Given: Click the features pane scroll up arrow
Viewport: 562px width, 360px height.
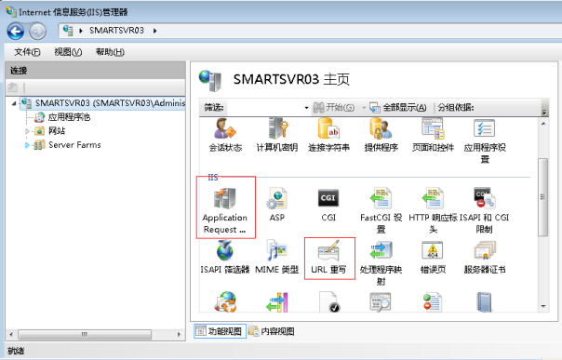Looking at the screenshot, I should tap(543, 124).
